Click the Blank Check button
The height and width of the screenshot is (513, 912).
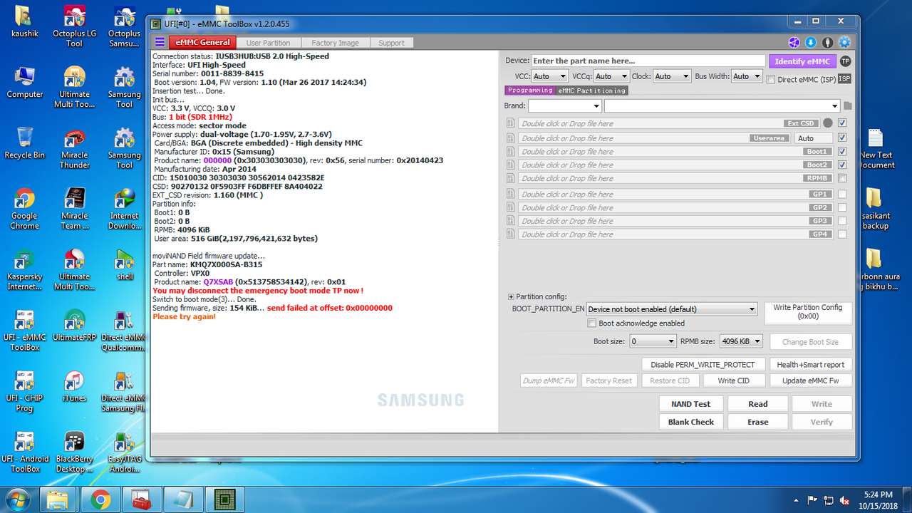click(x=691, y=422)
